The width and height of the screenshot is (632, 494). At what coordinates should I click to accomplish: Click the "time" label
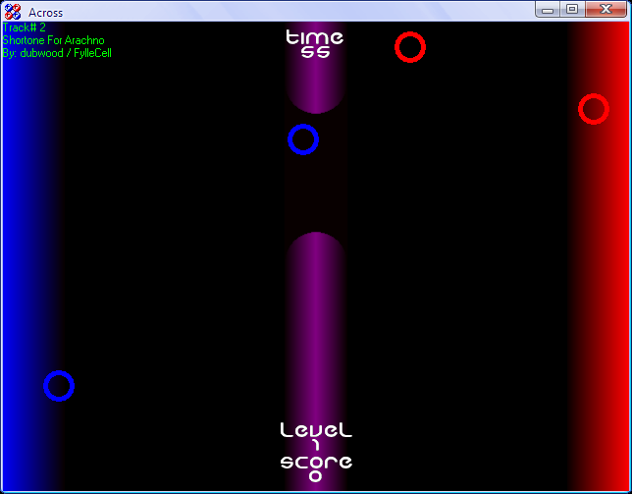314,37
